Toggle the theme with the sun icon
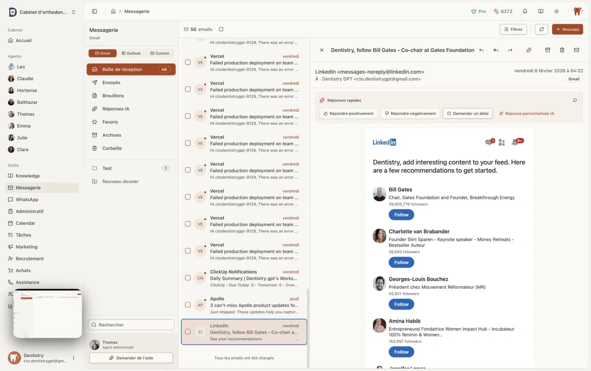Image resolution: width=591 pixels, height=371 pixels. (557, 11)
